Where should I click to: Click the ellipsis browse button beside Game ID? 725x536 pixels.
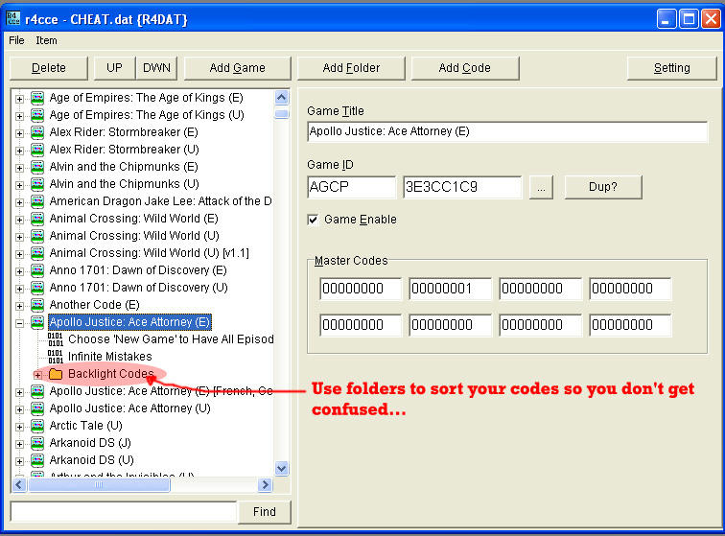(541, 187)
